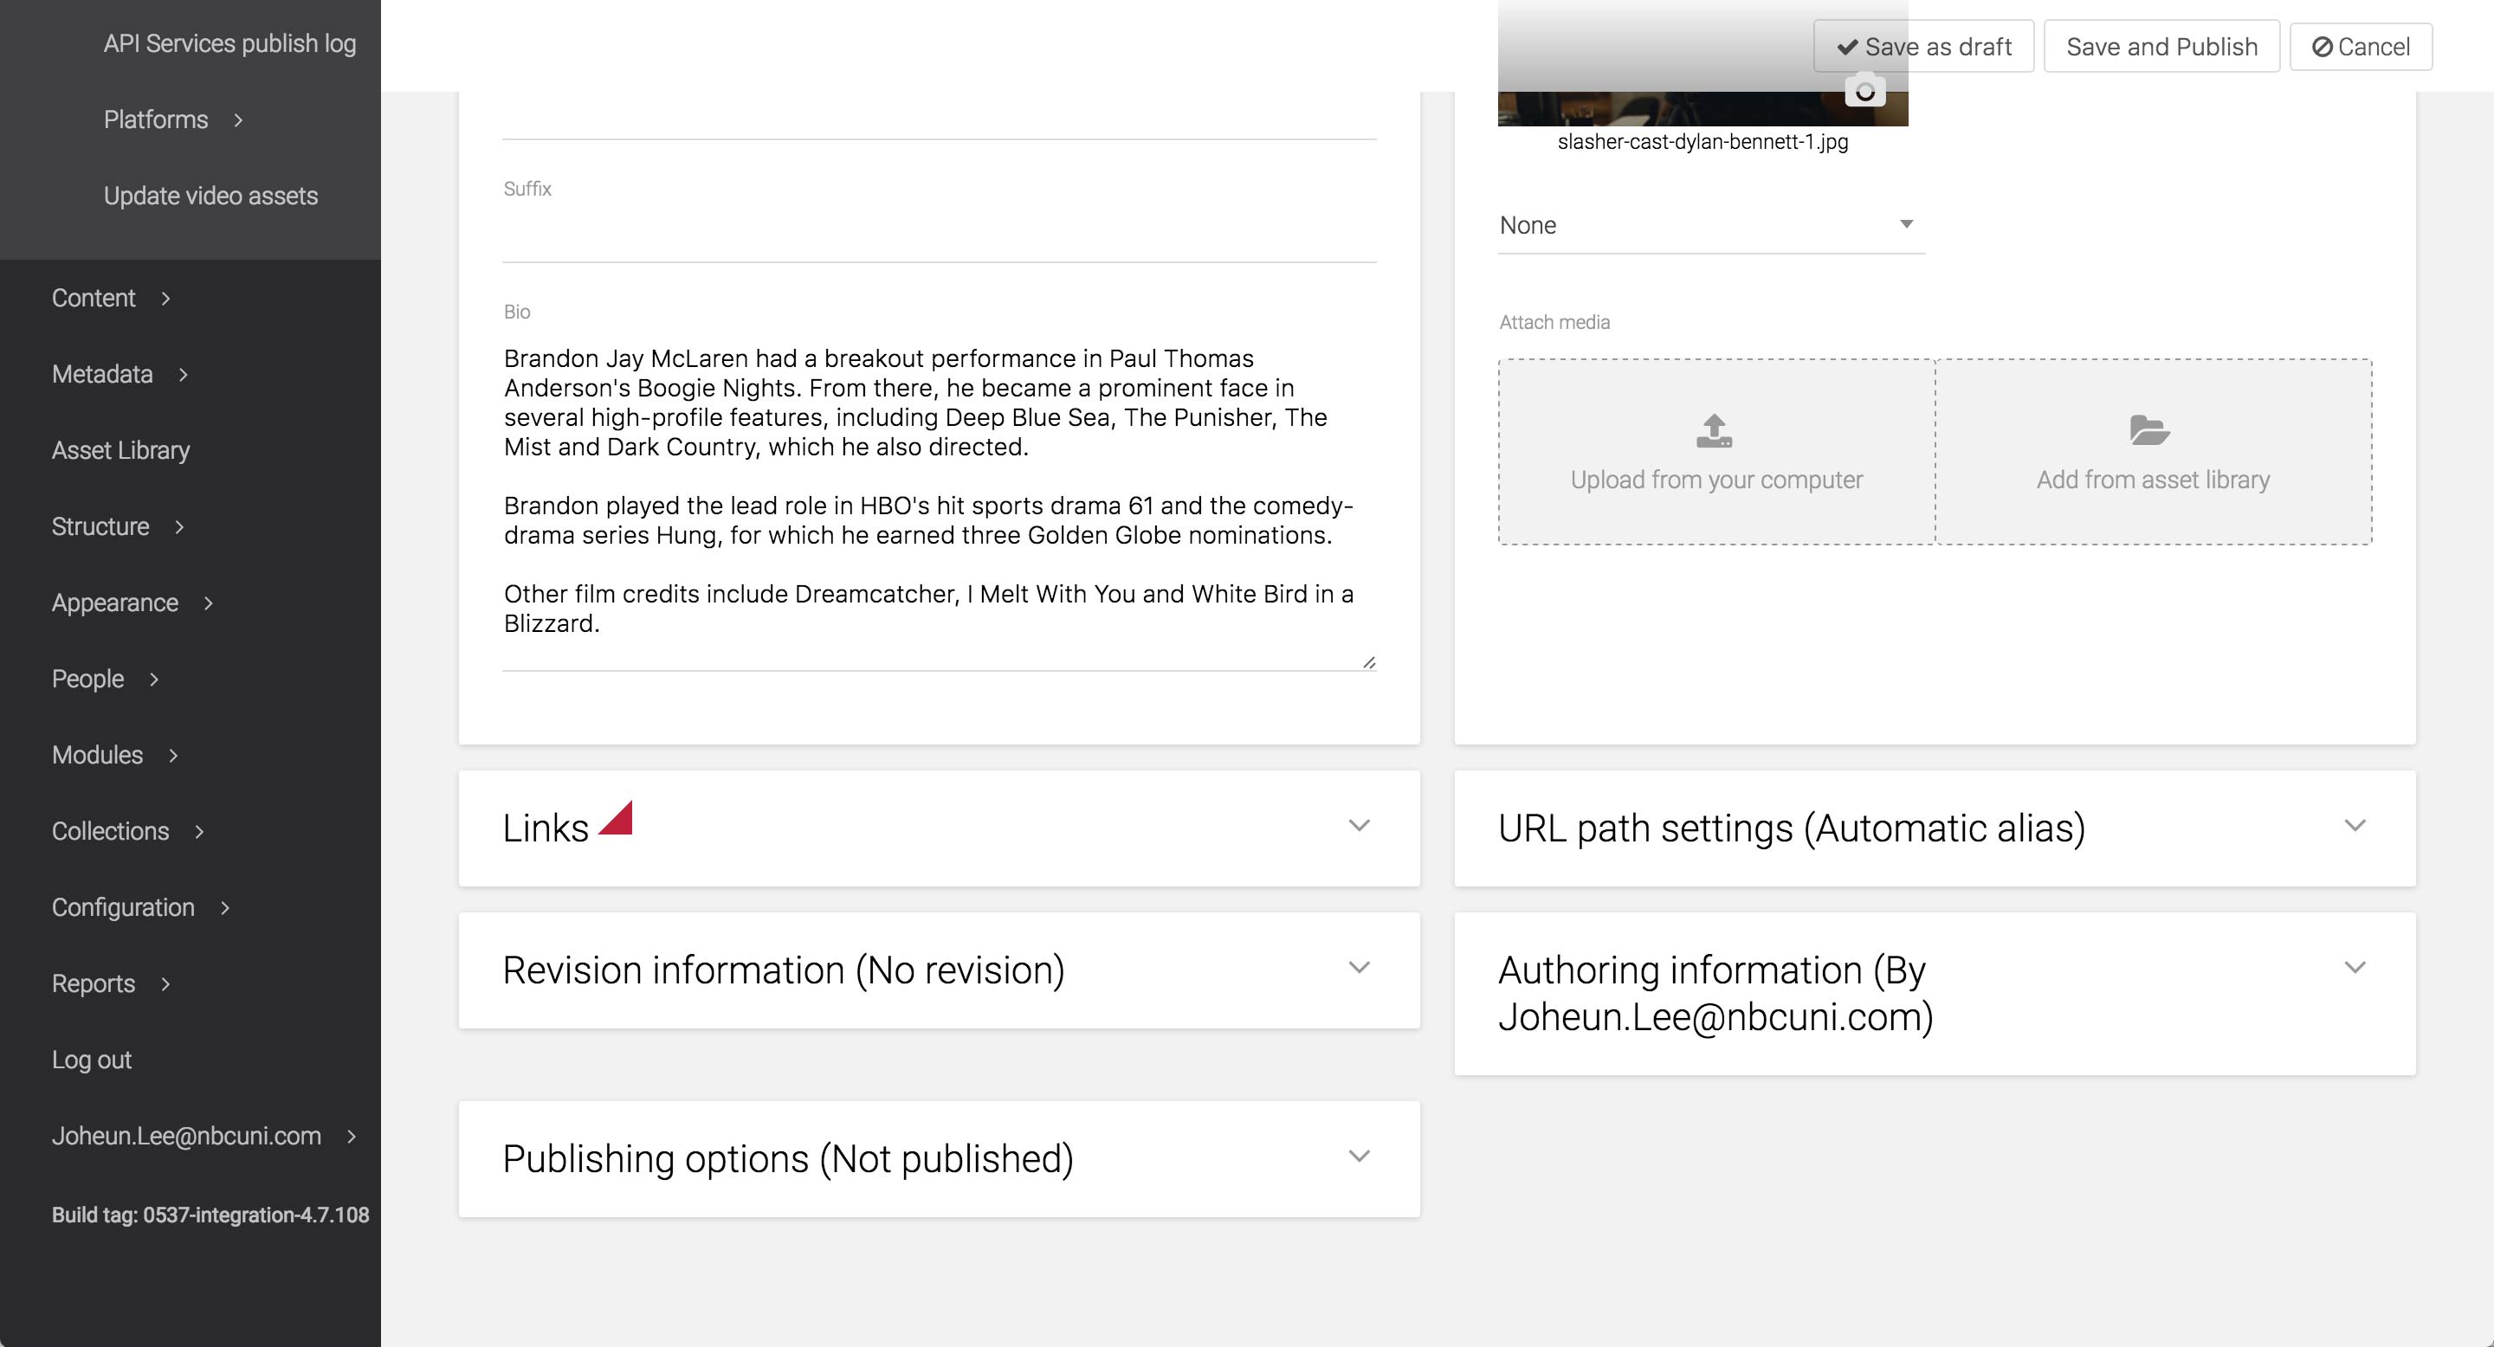Click the chevron next to Platforms

coord(238,120)
